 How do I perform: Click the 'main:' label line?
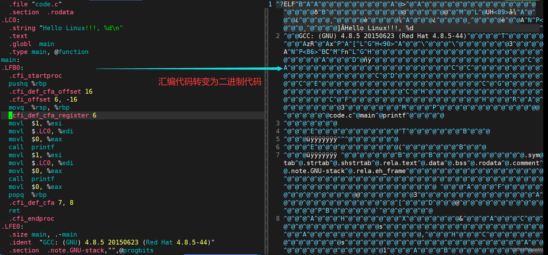[11, 60]
